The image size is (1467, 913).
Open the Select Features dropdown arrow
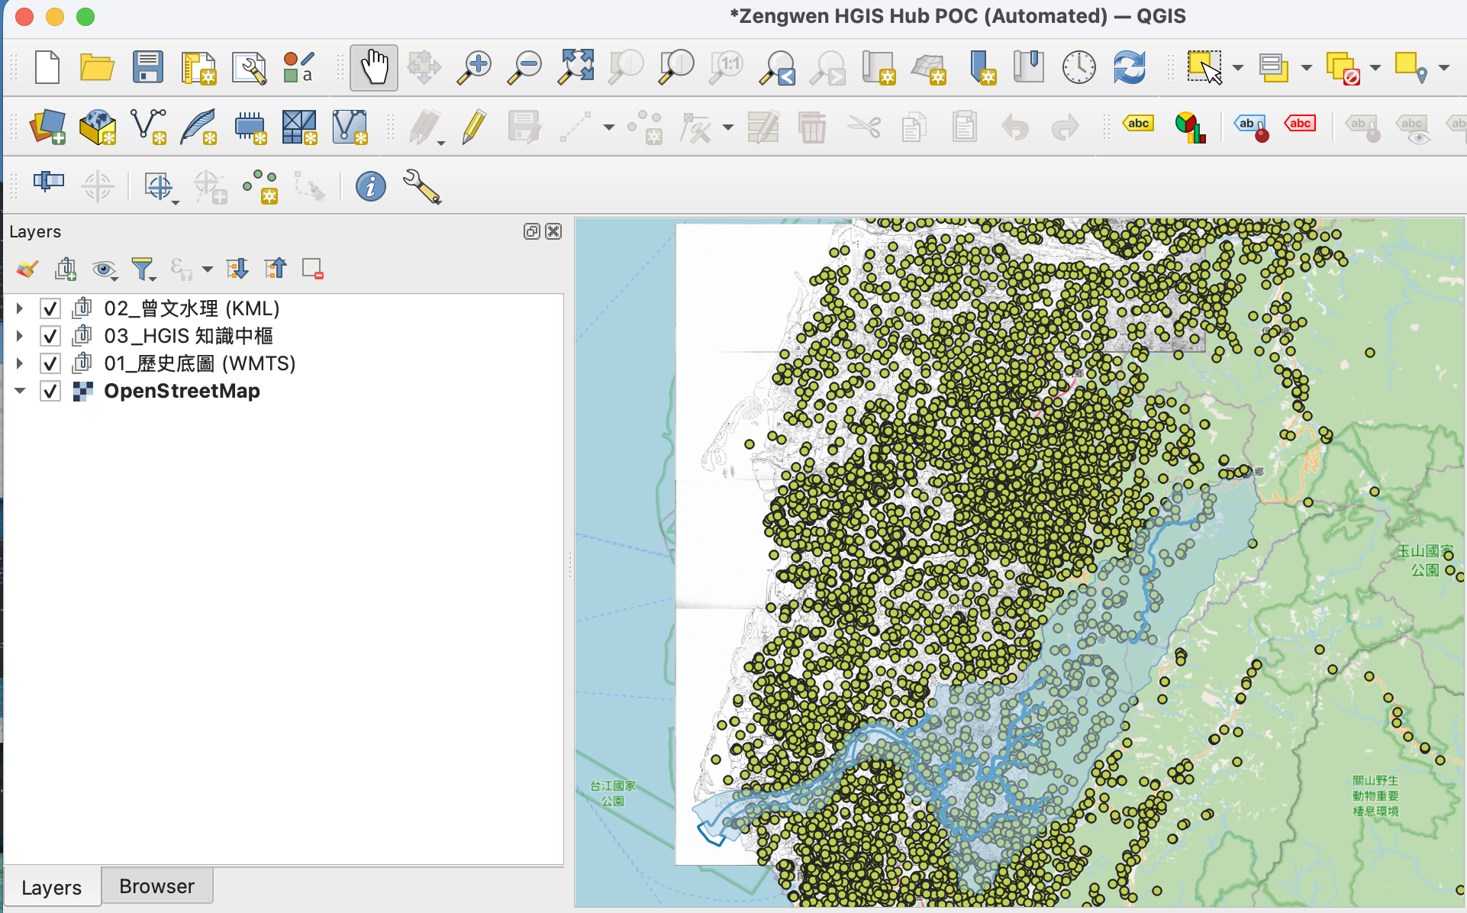point(1239,67)
